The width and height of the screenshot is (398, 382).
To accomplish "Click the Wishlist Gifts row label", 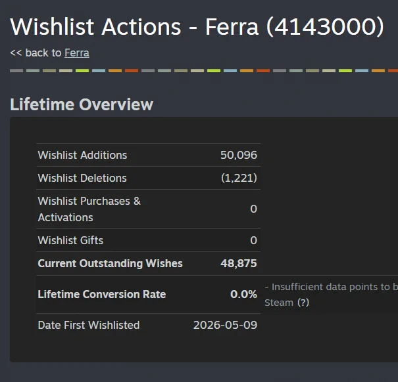I will 70,240.
